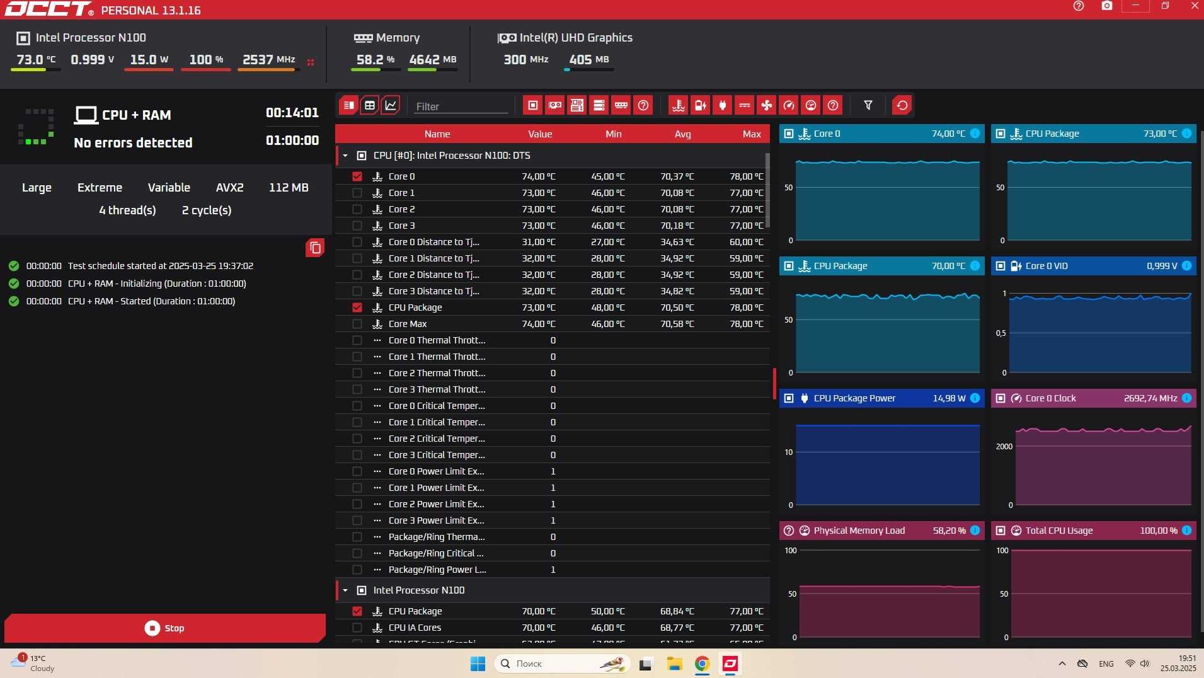Click the processor more-options dots icon

click(311, 62)
